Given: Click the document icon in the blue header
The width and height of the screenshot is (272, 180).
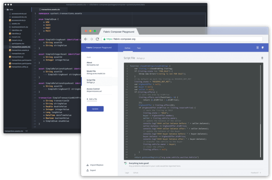Looking at the screenshot, I should point(258,48).
